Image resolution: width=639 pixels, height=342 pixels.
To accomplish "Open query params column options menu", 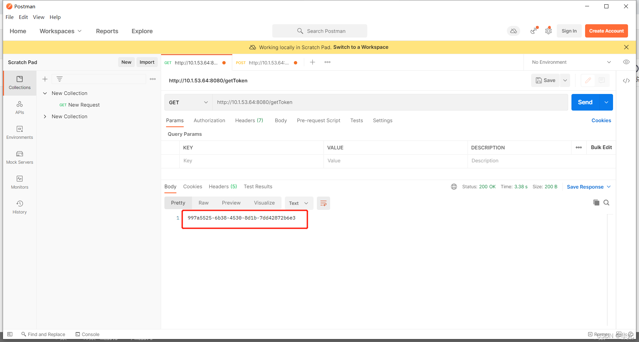I will [579, 147].
